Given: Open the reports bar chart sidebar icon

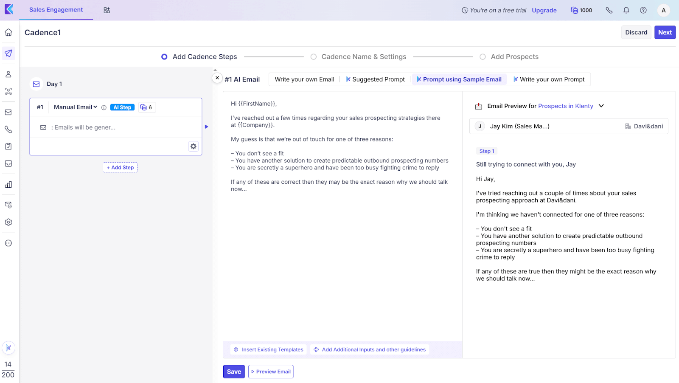Looking at the screenshot, I should [8, 184].
